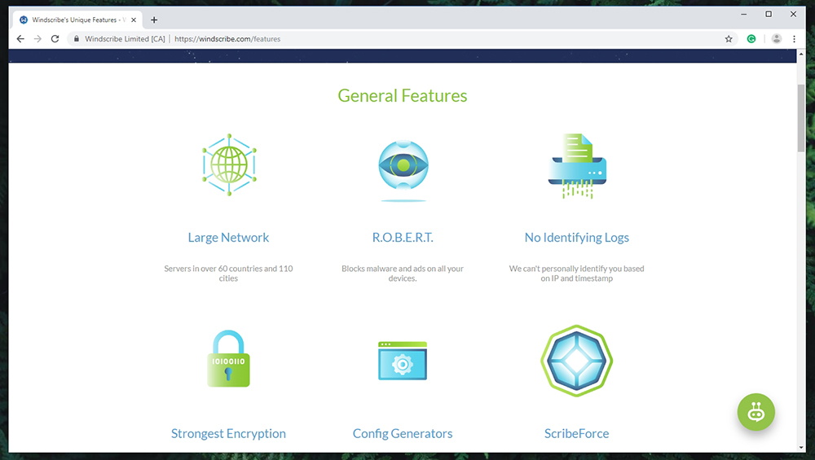Screen dimensions: 815x460
Task: Click the Strongest Encryption heading link
Action: click(229, 433)
